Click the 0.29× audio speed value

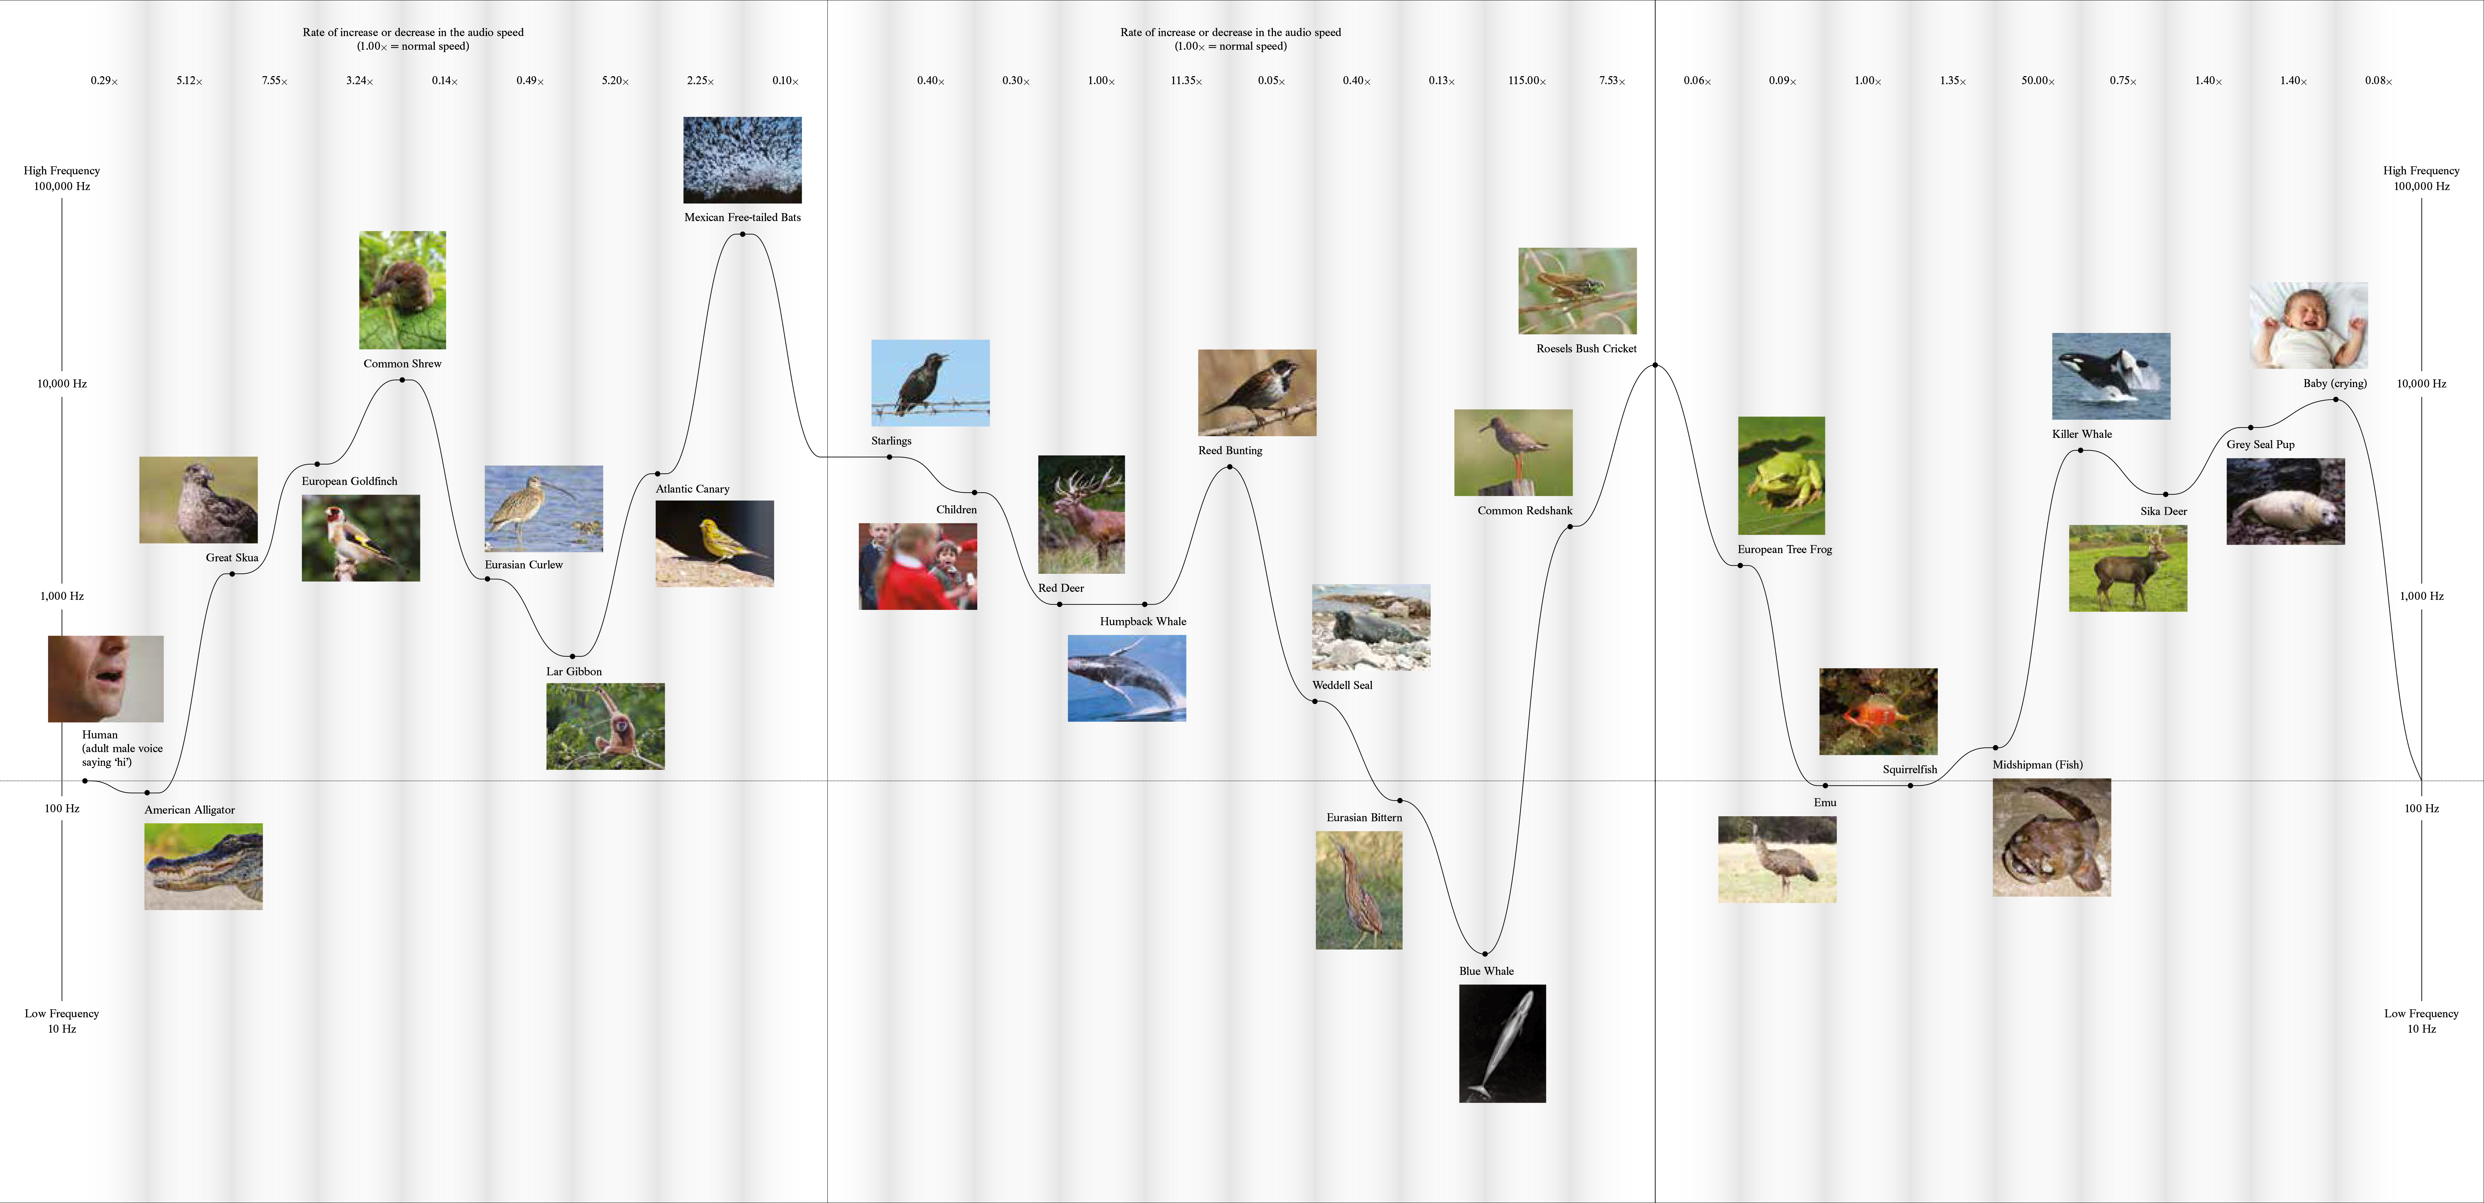[x=104, y=81]
